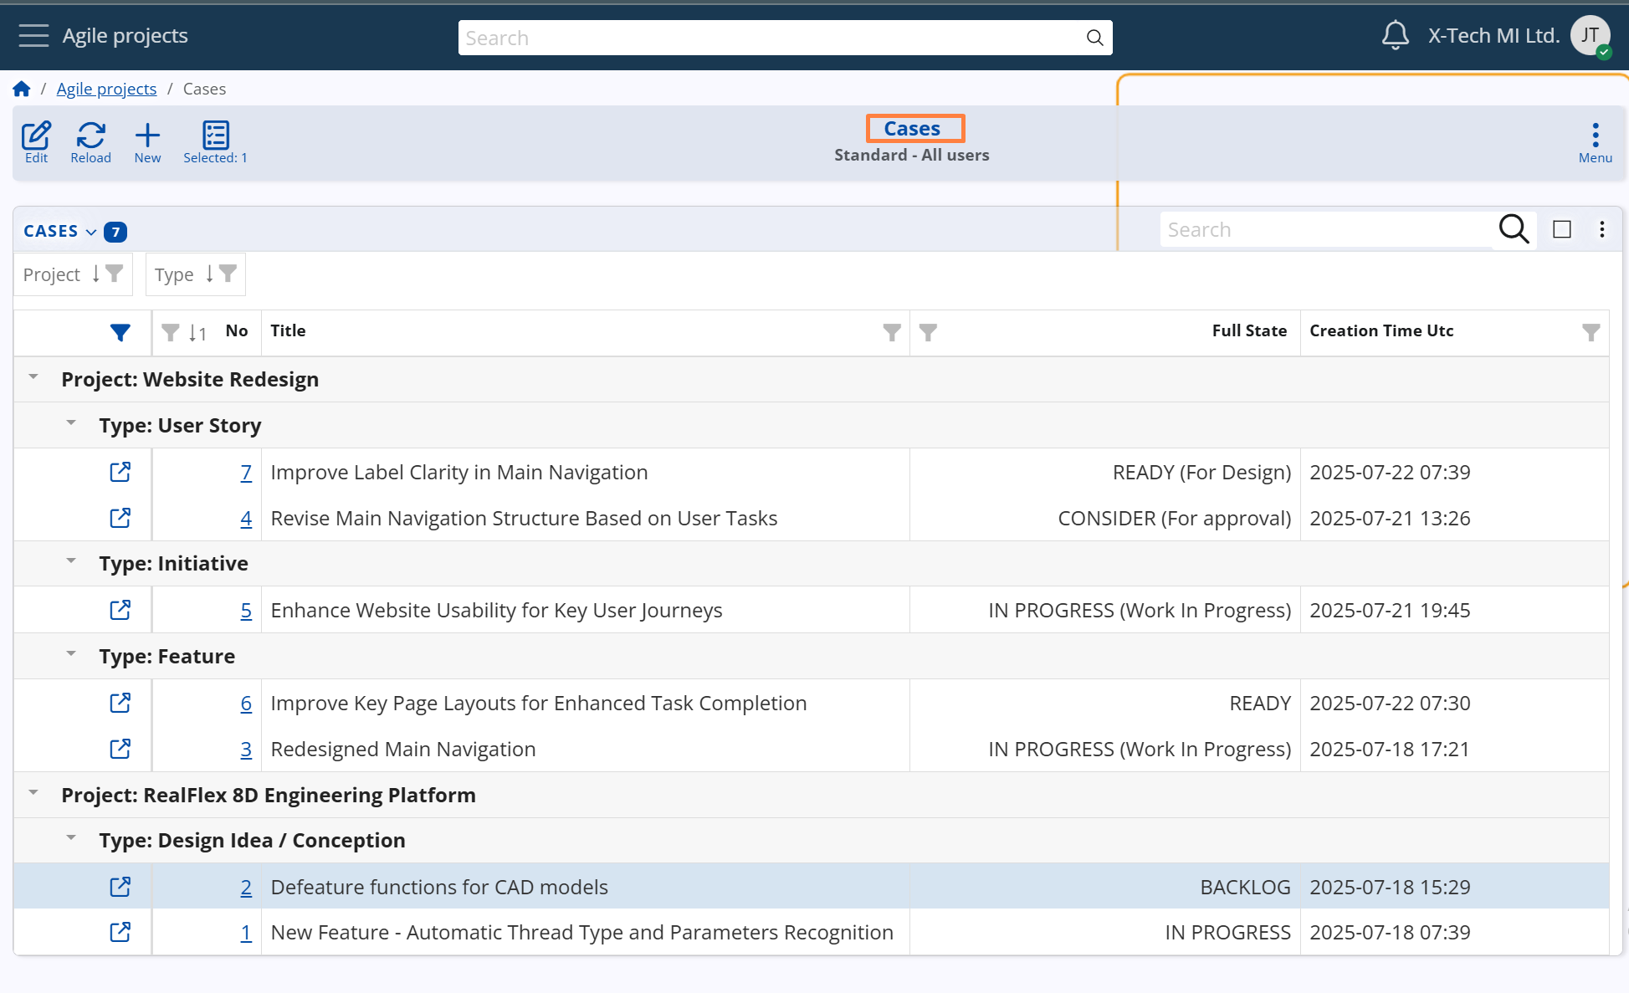
Task: Open the three-dot Menu at top right
Action: pyautogui.click(x=1595, y=136)
